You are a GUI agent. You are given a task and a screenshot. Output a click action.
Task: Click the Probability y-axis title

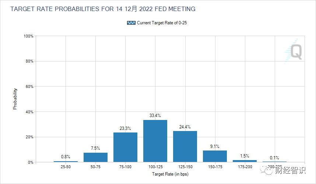15,99
